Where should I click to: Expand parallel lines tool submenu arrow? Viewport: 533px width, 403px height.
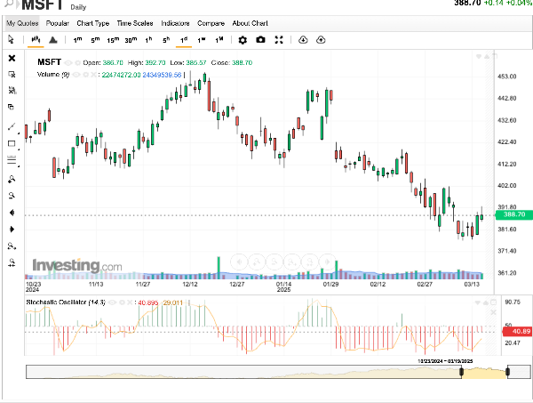pyautogui.click(x=19, y=166)
